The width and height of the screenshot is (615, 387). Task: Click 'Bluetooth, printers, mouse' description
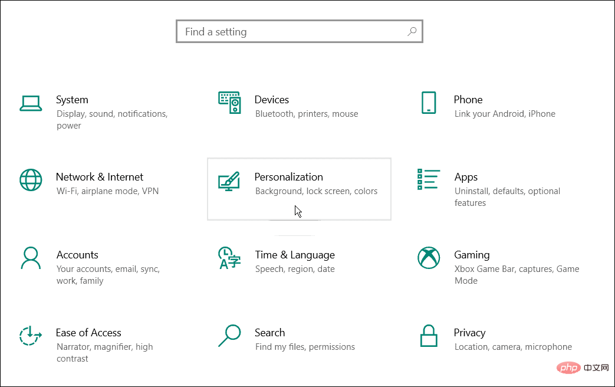[307, 114]
